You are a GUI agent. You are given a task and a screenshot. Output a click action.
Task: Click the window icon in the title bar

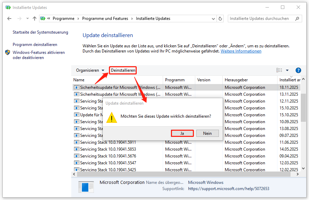8,7
